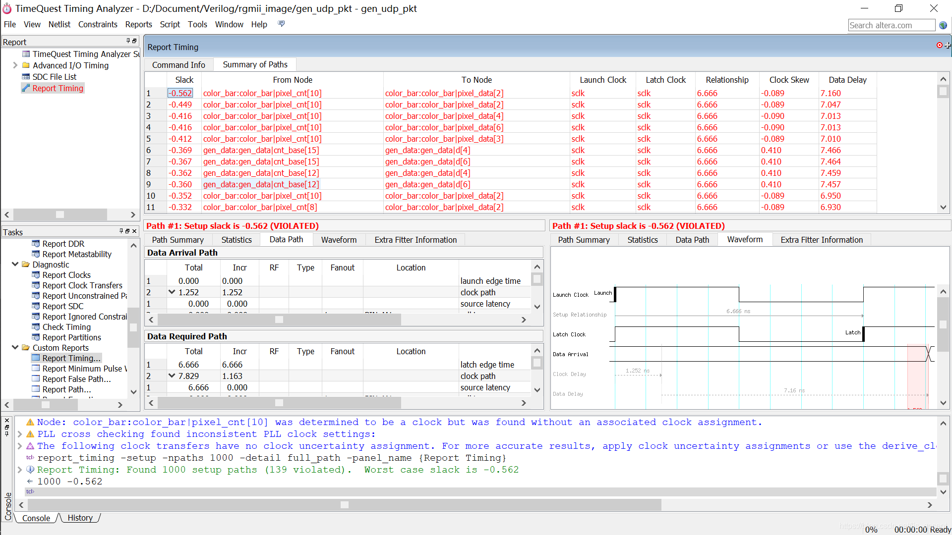The height and width of the screenshot is (535, 952).
Task: Pin the Console panel
Action: point(7,433)
